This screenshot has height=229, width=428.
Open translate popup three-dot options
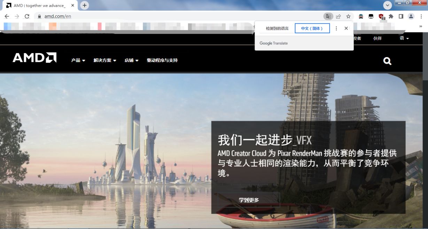(x=336, y=29)
